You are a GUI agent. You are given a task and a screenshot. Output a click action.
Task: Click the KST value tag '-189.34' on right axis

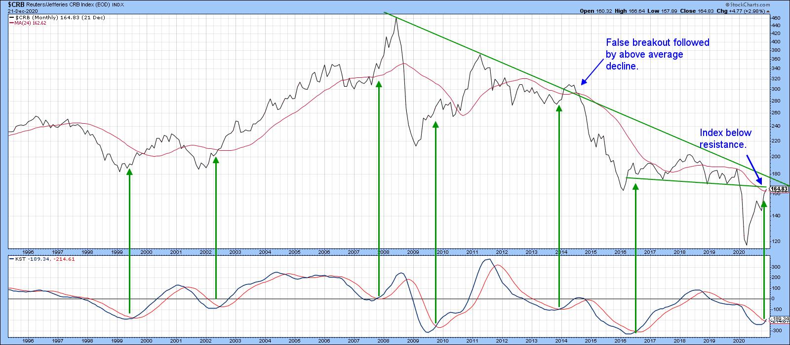click(780, 318)
